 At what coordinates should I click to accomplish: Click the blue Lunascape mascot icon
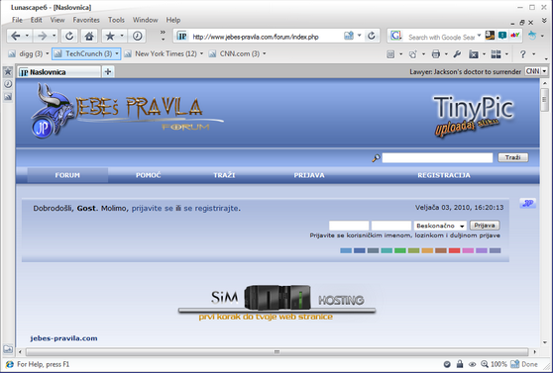tap(532, 36)
